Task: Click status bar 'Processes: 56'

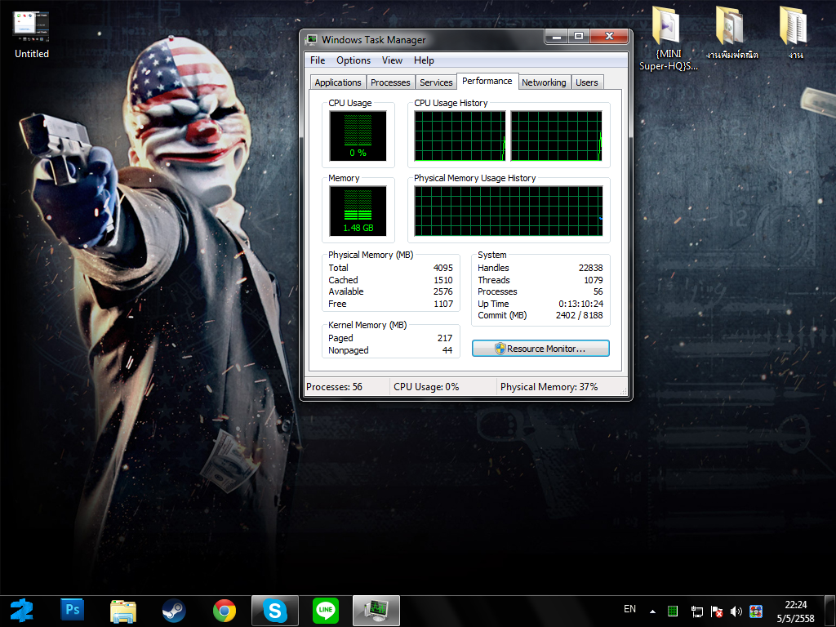Action: [334, 387]
